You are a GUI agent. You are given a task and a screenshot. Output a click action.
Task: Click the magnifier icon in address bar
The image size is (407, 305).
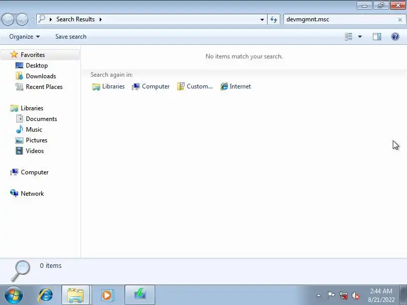click(x=42, y=19)
